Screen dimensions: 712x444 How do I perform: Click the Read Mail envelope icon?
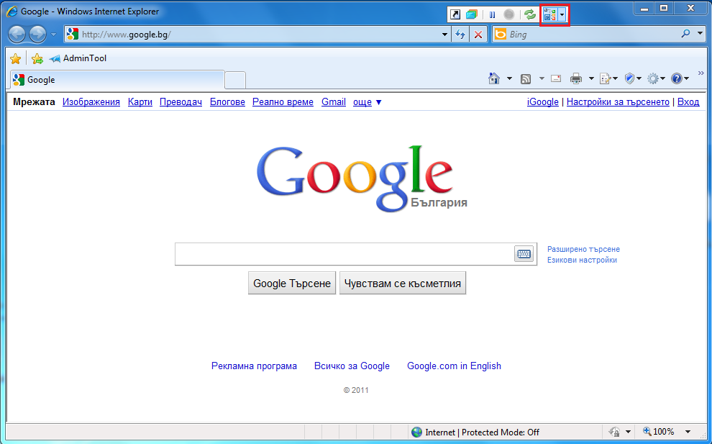[556, 79]
